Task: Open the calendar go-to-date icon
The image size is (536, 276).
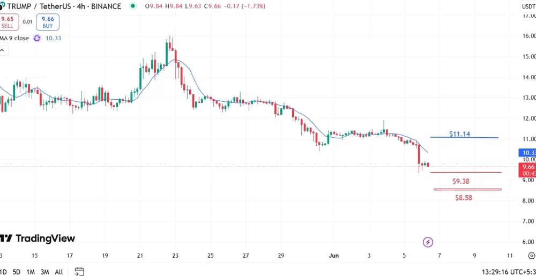Action: pyautogui.click(x=79, y=272)
